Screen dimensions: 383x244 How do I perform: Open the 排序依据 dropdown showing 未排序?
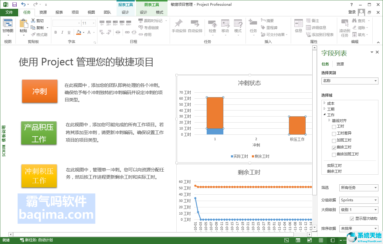click(359, 229)
